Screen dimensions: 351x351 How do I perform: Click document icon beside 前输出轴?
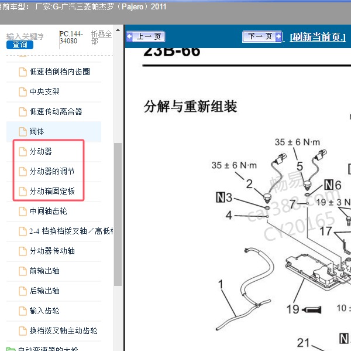tap(23, 271)
